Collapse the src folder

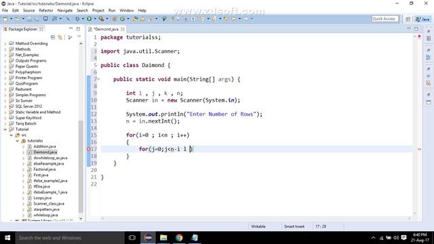pos(11,136)
